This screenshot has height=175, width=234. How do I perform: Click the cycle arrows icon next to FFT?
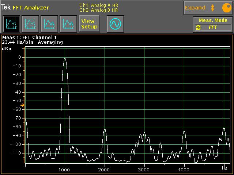pos(199,27)
